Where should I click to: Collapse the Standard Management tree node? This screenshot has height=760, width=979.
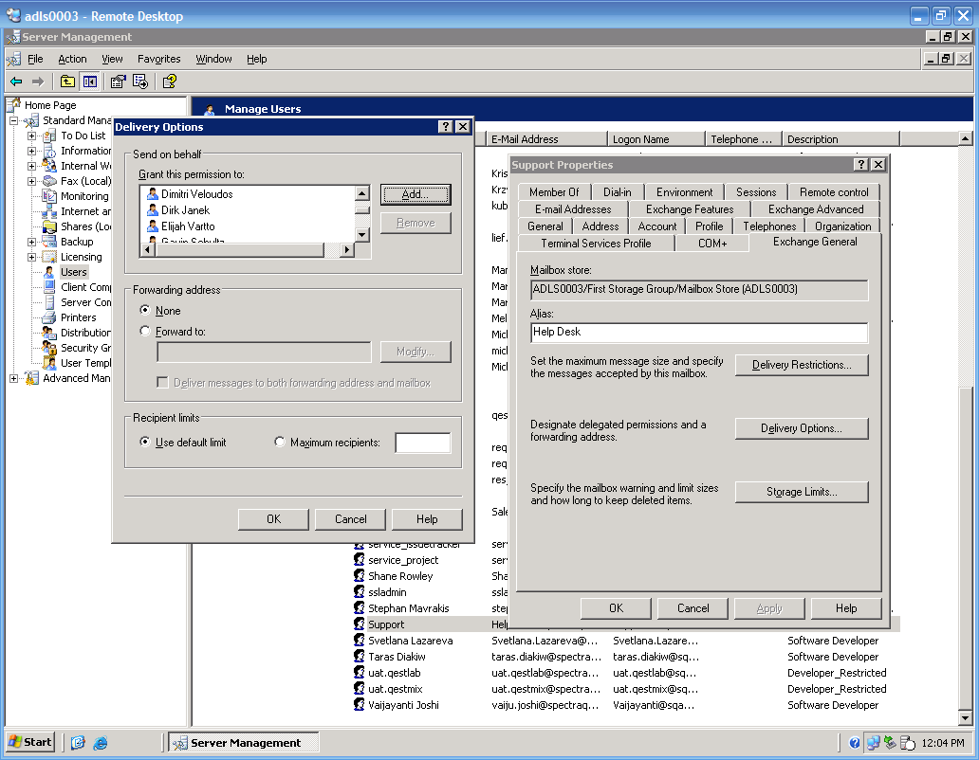(x=13, y=120)
